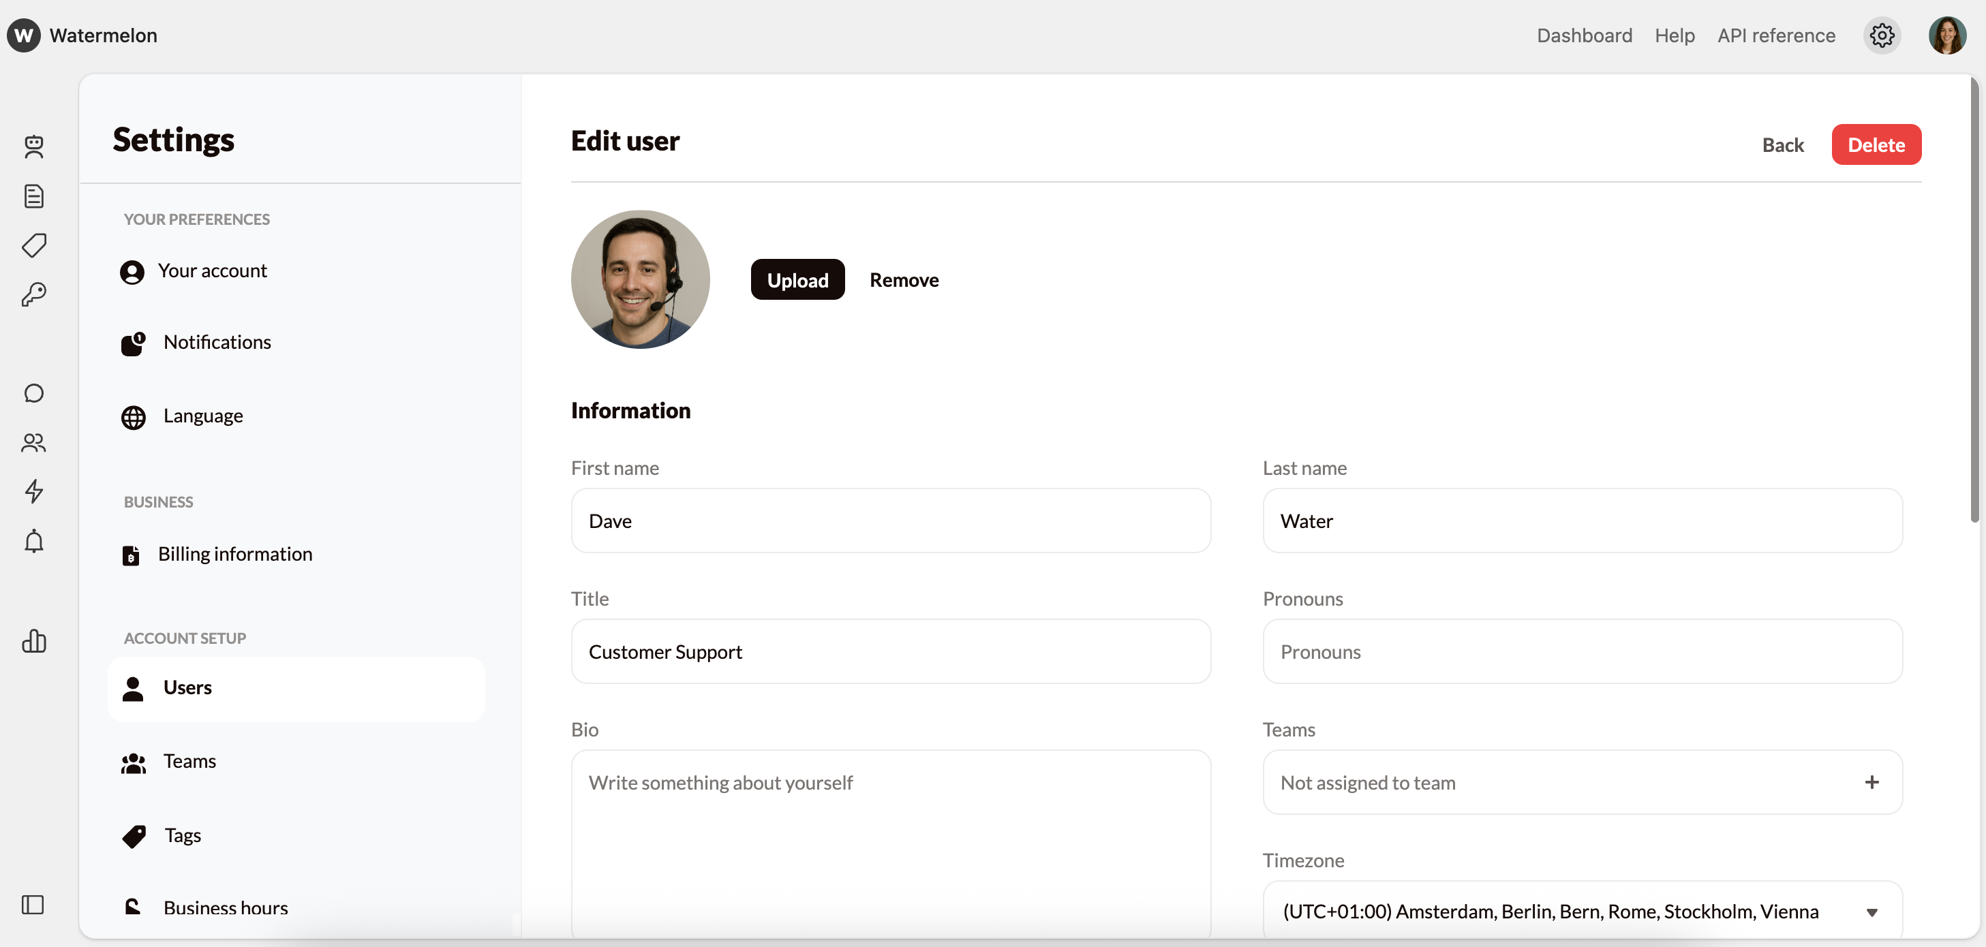Screen dimensions: 1986x947
Task: Switch to the Teams section in Account Setup
Action: pos(189,760)
